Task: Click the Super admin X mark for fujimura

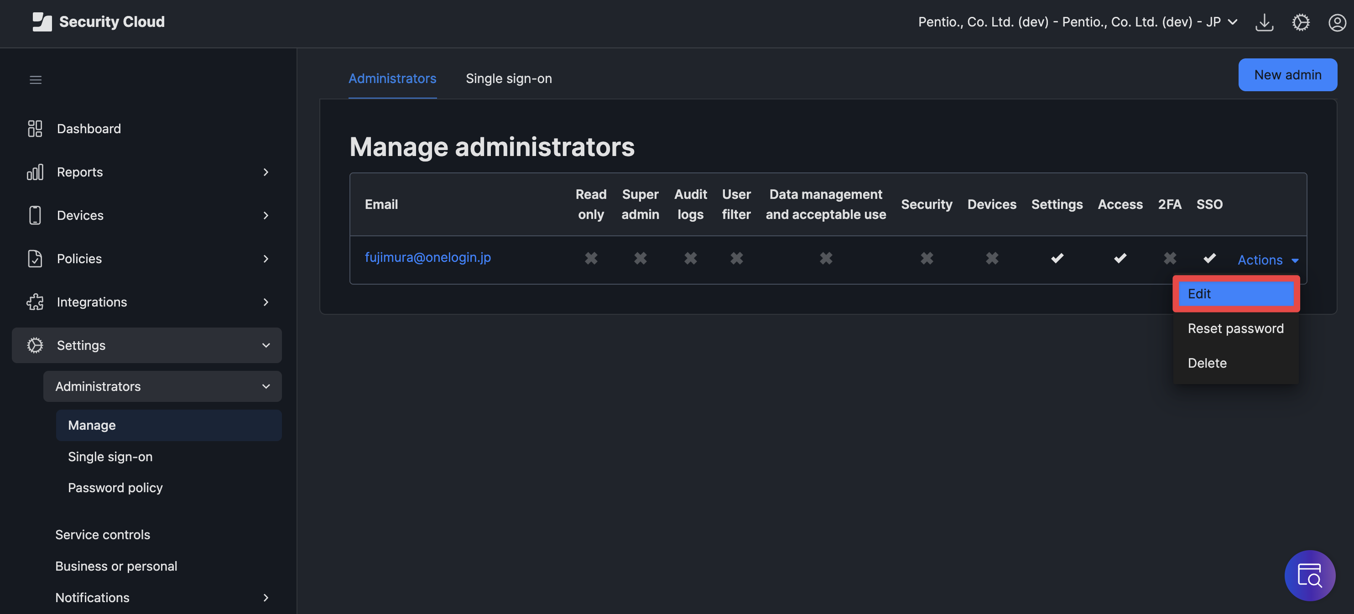Action: [x=640, y=258]
